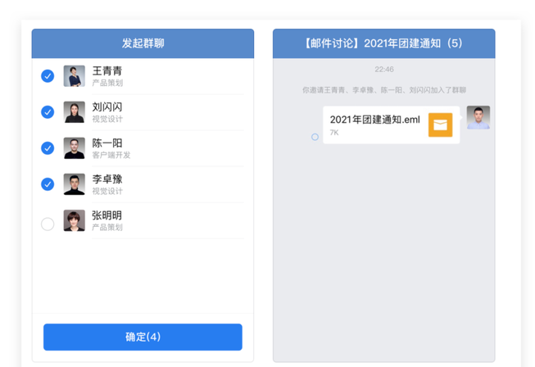The image size is (535, 367).
Task: Click the orange email file icon
Action: pyautogui.click(x=440, y=125)
